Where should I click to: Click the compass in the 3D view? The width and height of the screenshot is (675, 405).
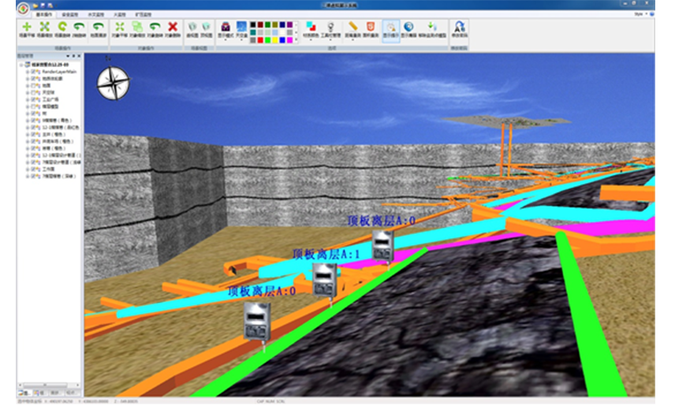click(x=114, y=83)
